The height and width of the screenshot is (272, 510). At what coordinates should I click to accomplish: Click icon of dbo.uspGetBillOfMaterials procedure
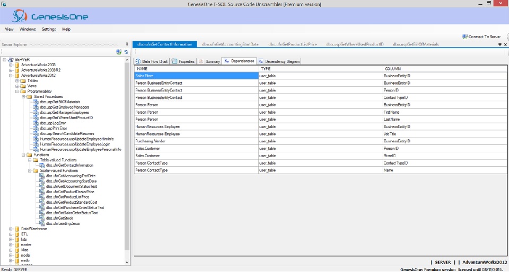[x=36, y=102]
